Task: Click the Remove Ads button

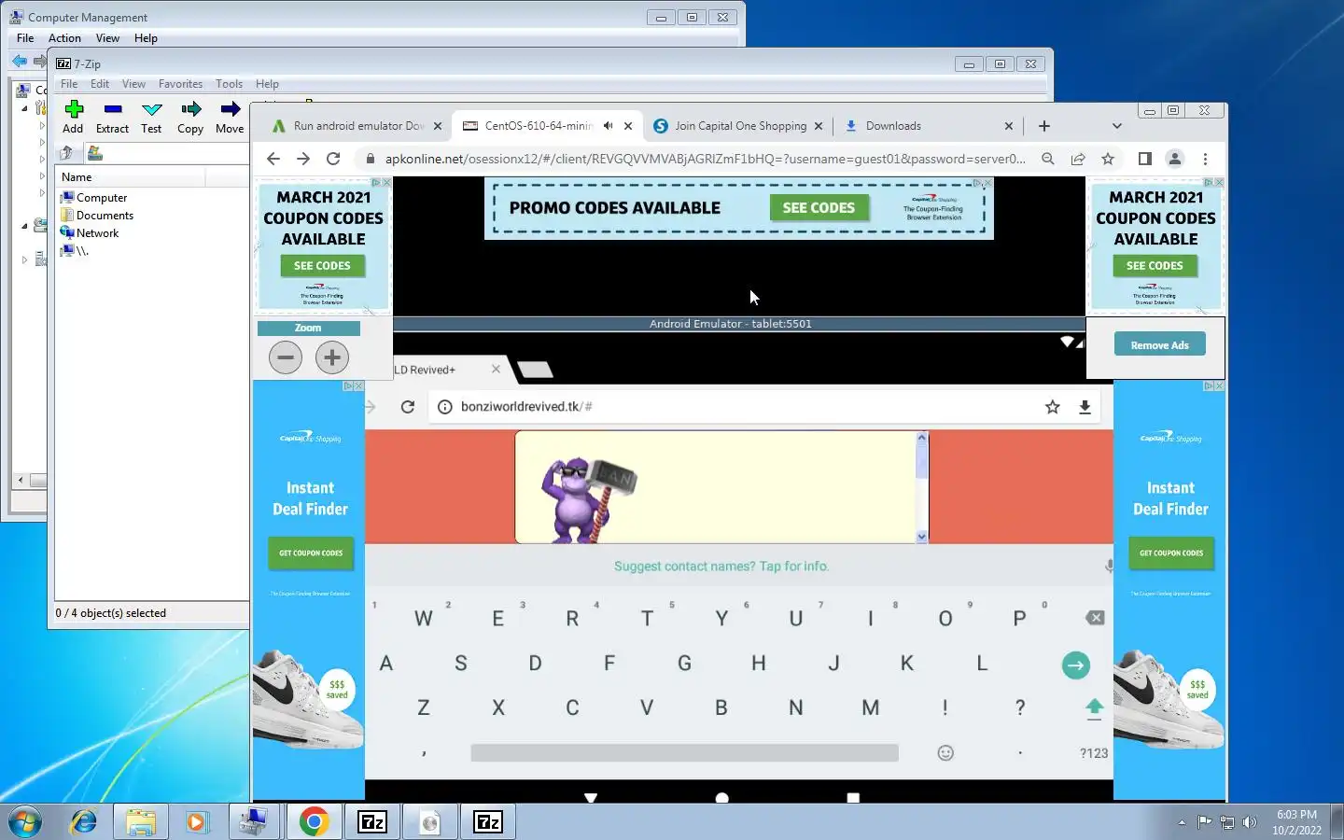Action: (1159, 344)
